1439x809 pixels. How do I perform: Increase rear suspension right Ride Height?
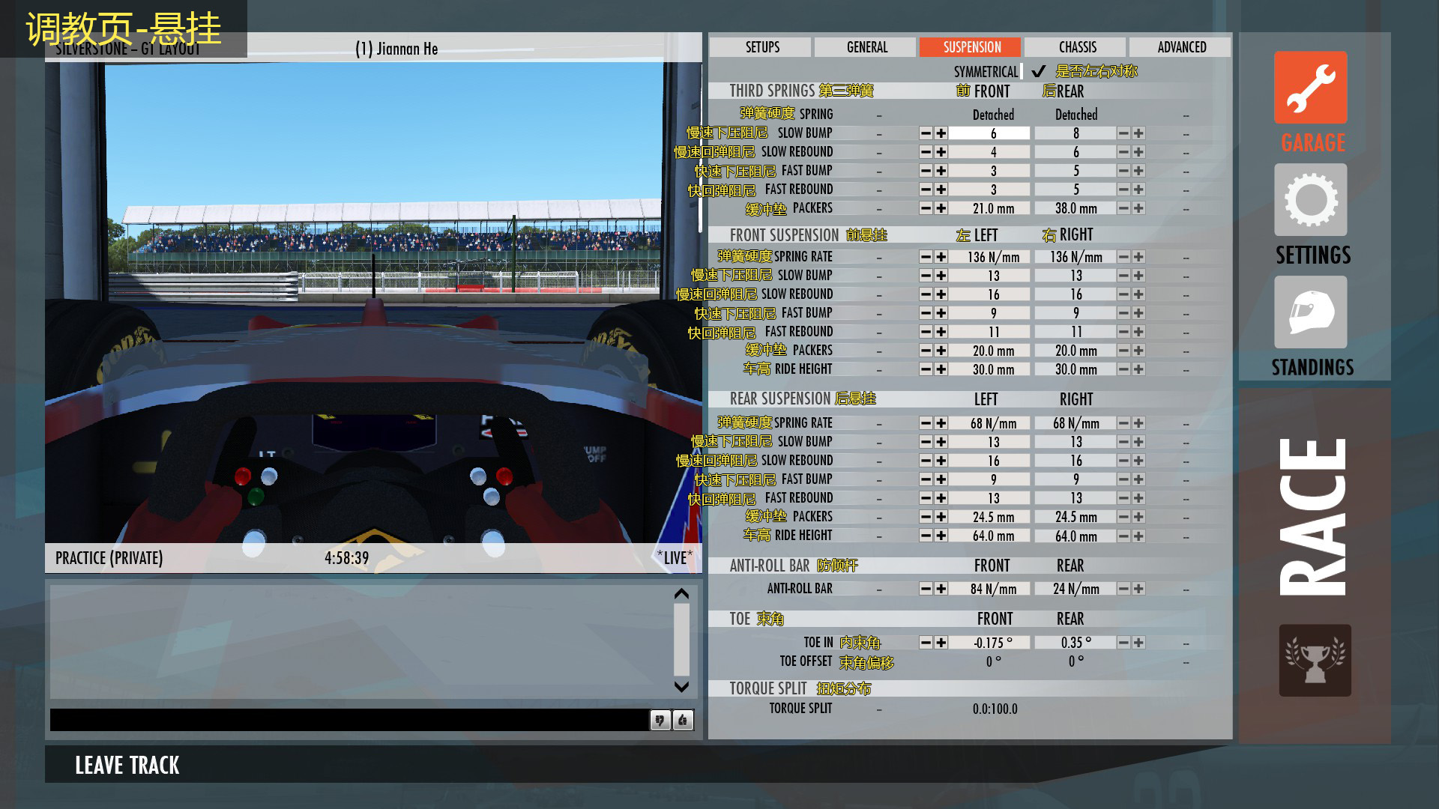click(x=1138, y=536)
